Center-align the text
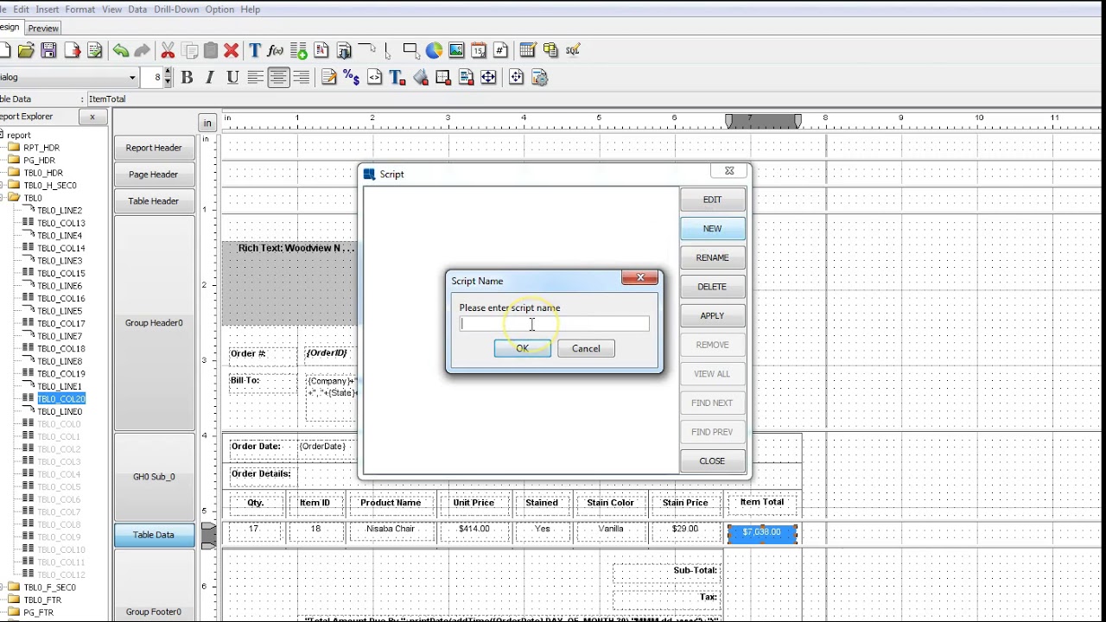Image resolution: width=1106 pixels, height=622 pixels. point(278,78)
